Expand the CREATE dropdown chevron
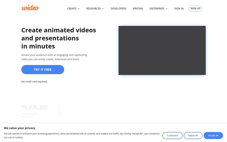This screenshot has width=227, height=142. (x=79, y=9)
